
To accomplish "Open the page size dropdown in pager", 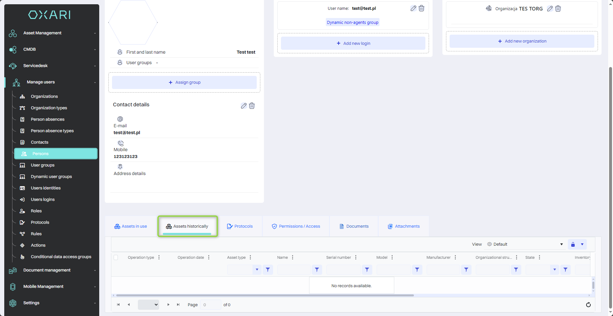I will pos(148,305).
